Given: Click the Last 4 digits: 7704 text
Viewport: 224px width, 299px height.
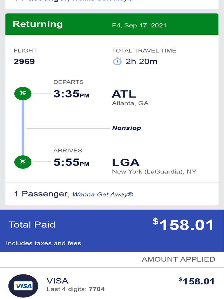Looking at the screenshot, I should (x=76, y=289).
